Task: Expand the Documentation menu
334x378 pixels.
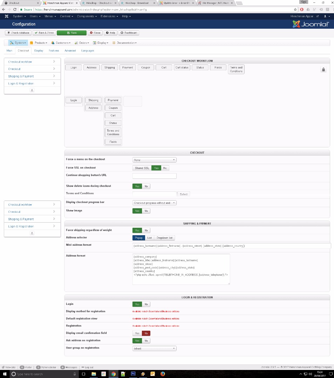Action: tap(124, 43)
